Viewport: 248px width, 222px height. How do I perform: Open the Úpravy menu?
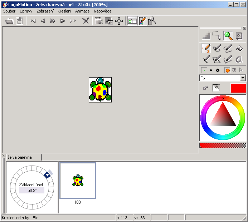pyautogui.click(x=26, y=11)
